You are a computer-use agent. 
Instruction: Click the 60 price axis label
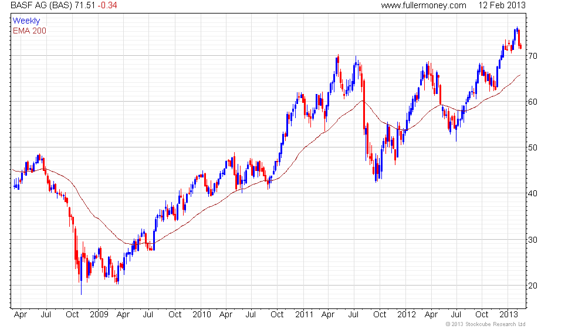click(533, 102)
